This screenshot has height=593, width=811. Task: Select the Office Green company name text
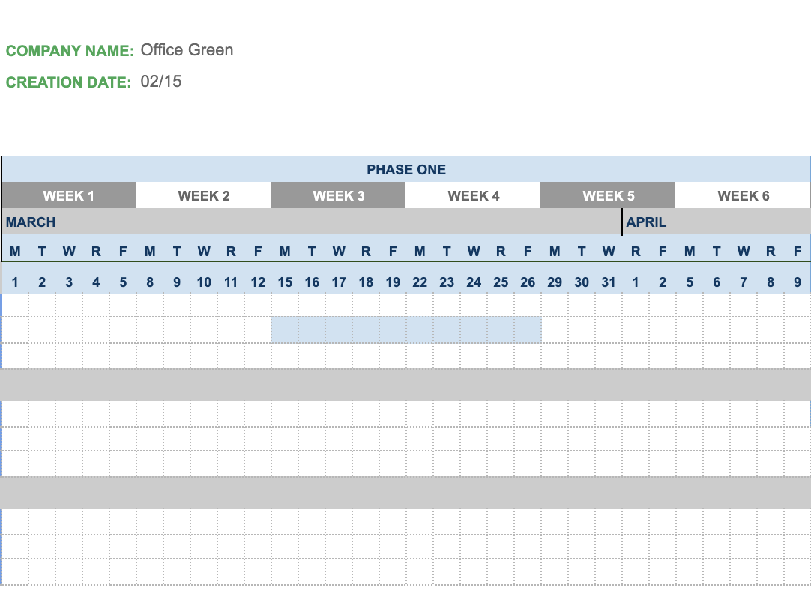187,50
